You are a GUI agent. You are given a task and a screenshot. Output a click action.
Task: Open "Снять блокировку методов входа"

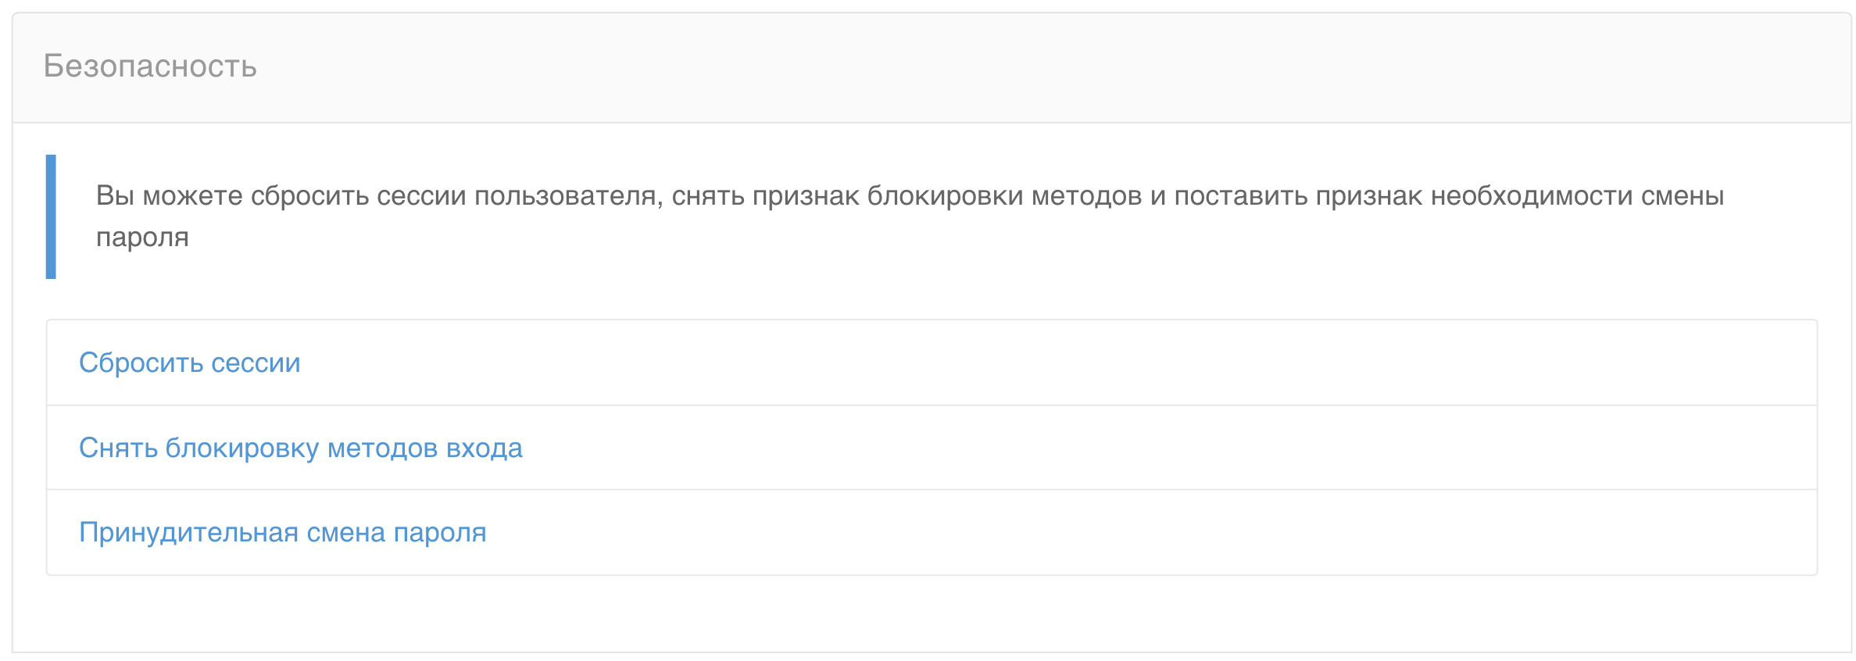(x=300, y=448)
